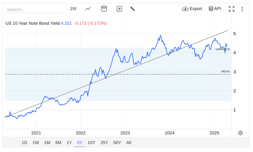Toggle fullscreen chart view

point(231,9)
